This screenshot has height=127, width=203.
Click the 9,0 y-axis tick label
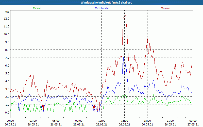pos(7,42)
